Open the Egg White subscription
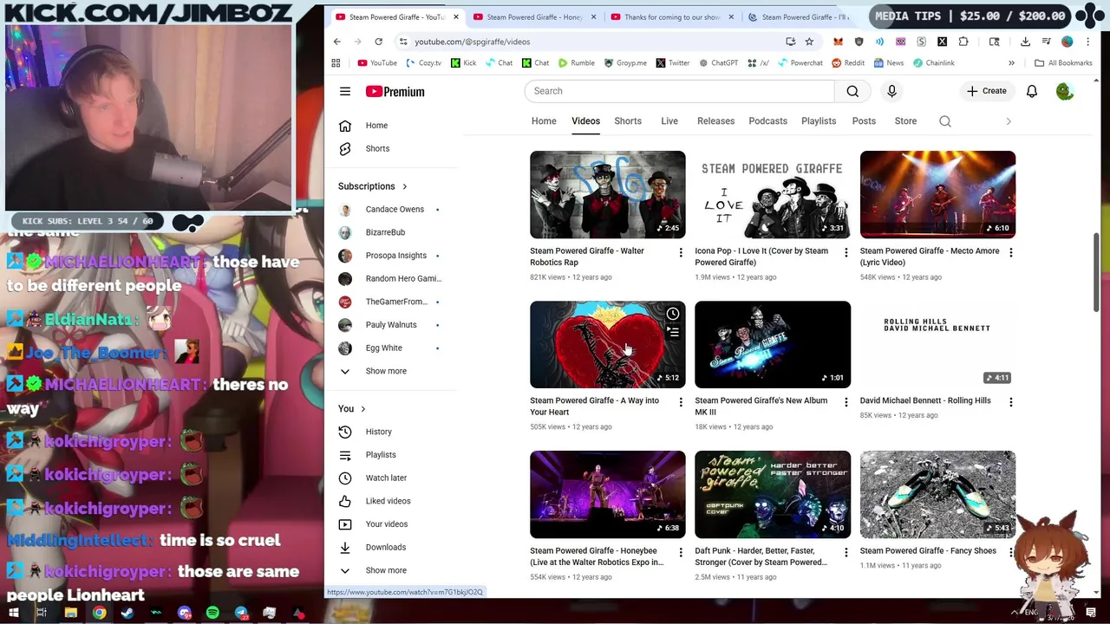This screenshot has width=1110, height=624. (x=384, y=348)
